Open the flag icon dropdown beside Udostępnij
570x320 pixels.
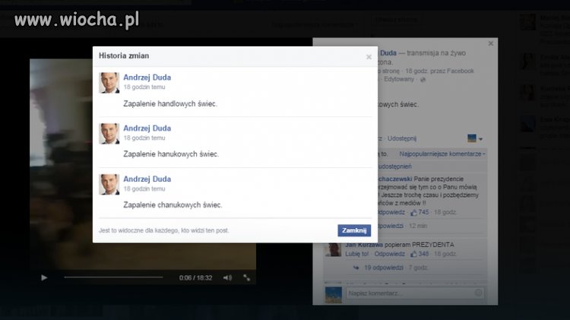click(x=475, y=138)
